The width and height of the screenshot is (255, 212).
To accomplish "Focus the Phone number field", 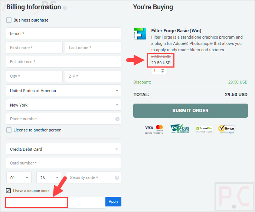I will point(63,119).
